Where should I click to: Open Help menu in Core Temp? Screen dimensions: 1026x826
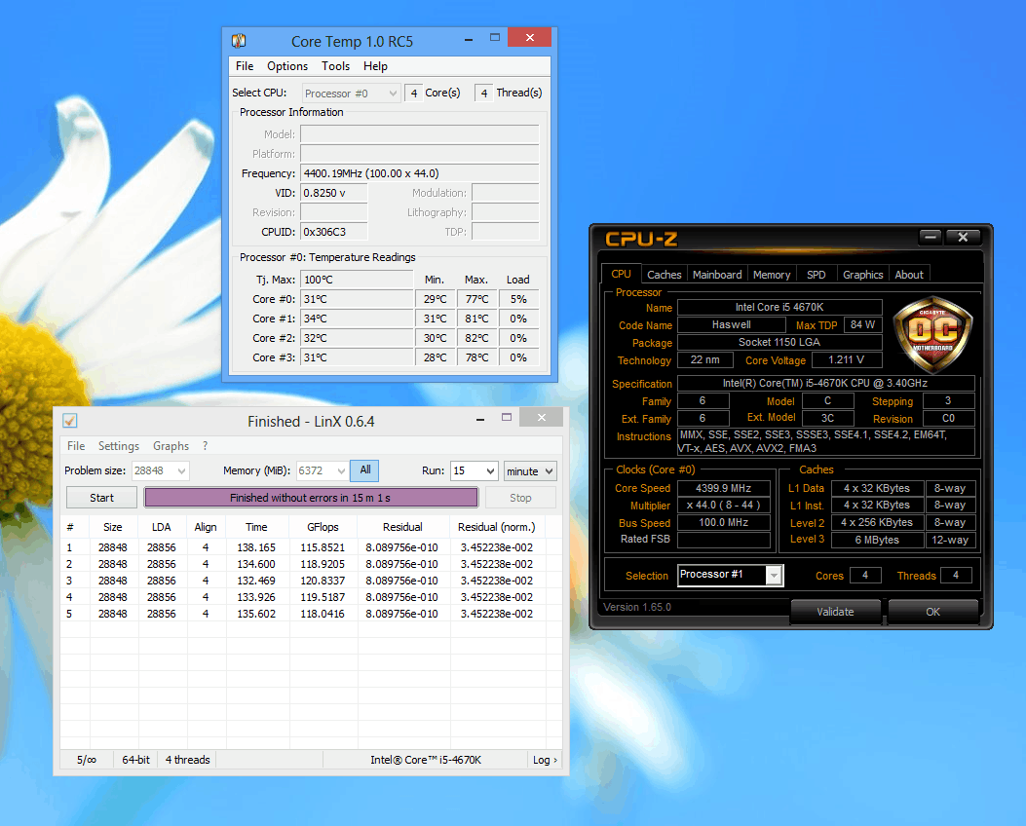(x=375, y=66)
